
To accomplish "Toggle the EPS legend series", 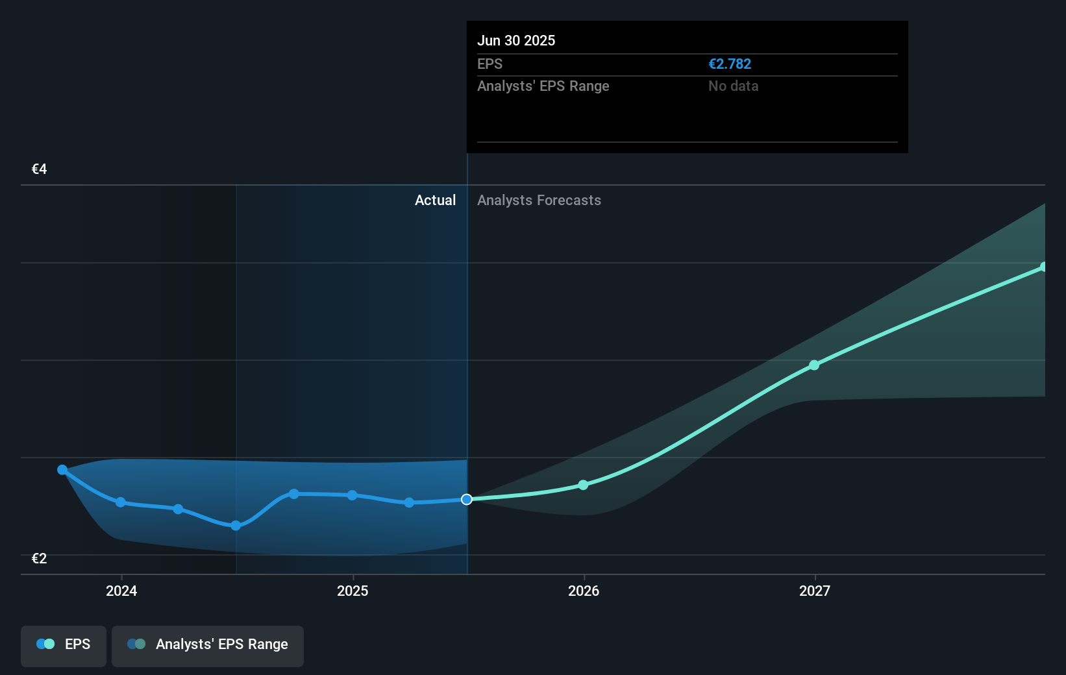I will pos(64,646).
